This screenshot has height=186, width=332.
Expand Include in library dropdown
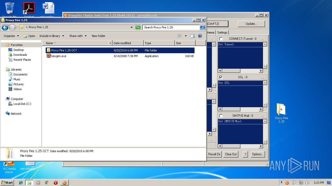point(52,36)
